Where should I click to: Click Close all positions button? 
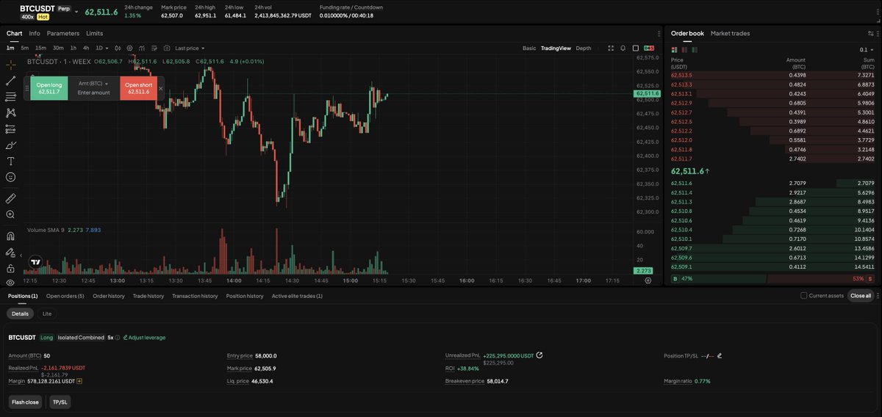click(860, 296)
